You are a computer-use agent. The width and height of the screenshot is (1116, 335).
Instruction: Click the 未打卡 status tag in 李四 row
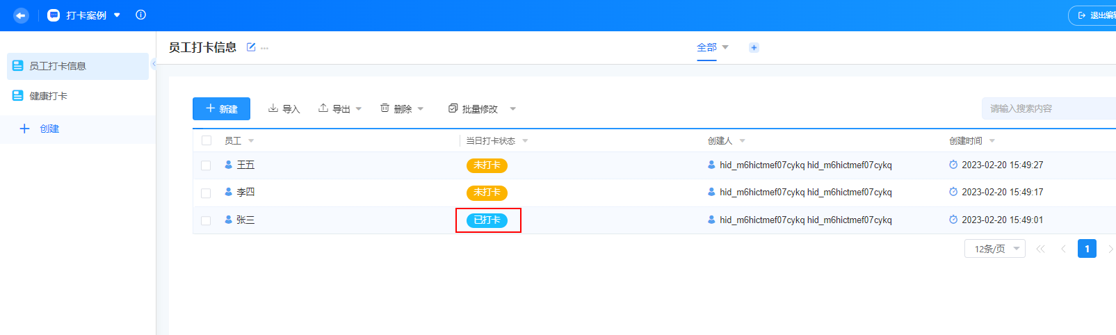(x=487, y=193)
